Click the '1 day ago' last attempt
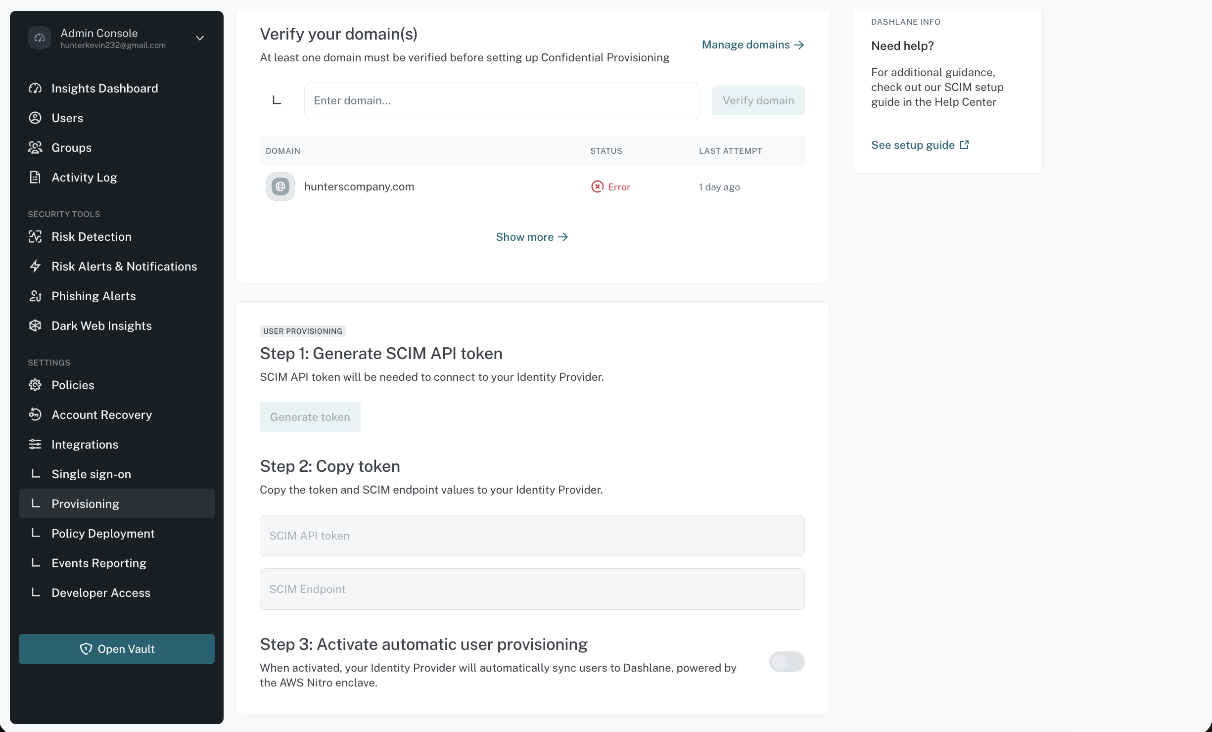This screenshot has width=1212, height=732. [x=719, y=187]
